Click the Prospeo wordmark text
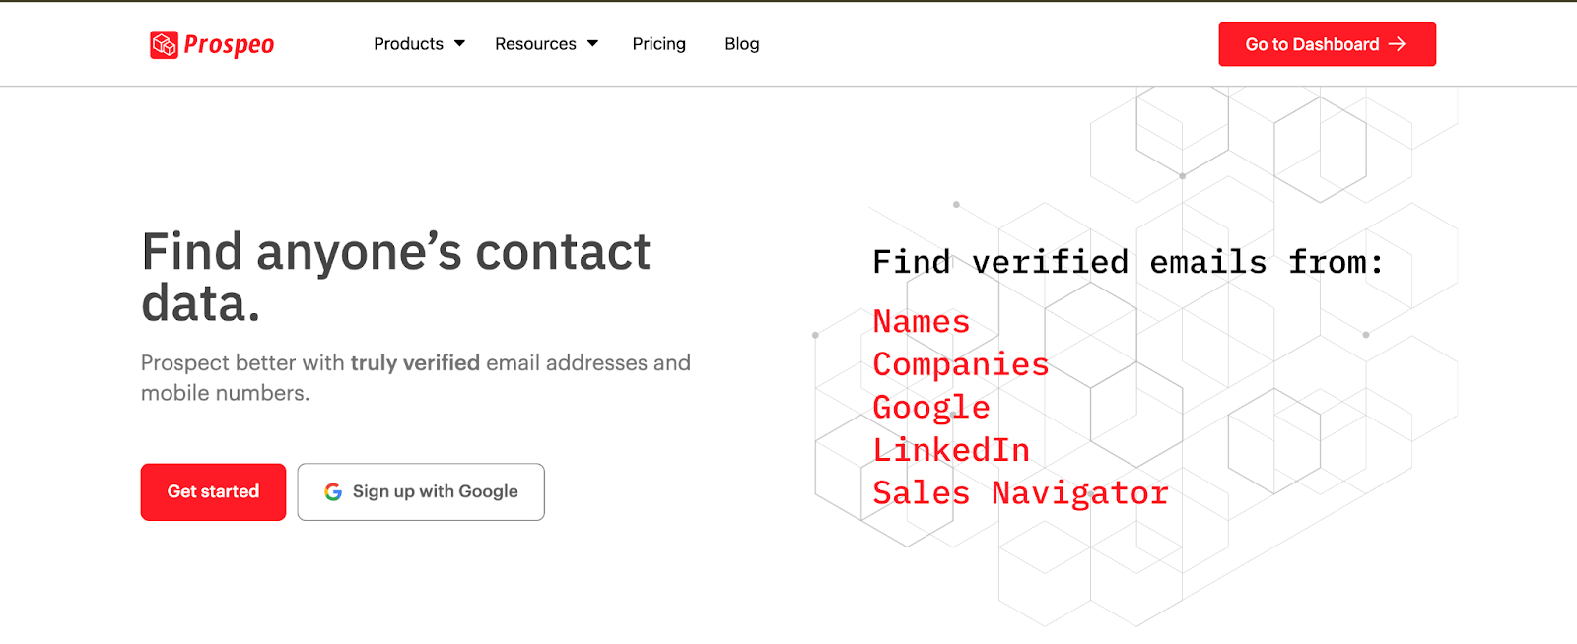The image size is (1577, 644). (229, 44)
